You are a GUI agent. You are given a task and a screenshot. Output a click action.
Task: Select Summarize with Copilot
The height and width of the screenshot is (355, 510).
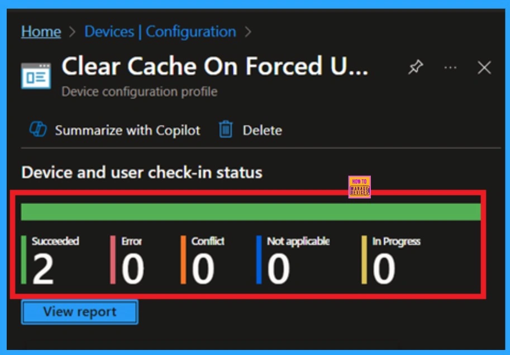coord(127,130)
